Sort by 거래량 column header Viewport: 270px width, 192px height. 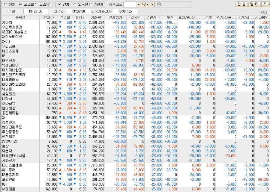pos(96,17)
